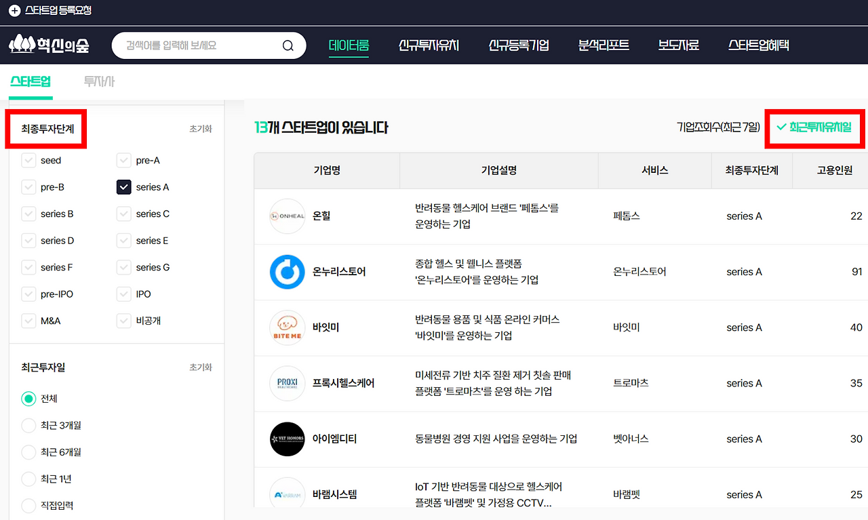The width and height of the screenshot is (868, 520).
Task: Check the series E checkbox
Action: coord(123,241)
